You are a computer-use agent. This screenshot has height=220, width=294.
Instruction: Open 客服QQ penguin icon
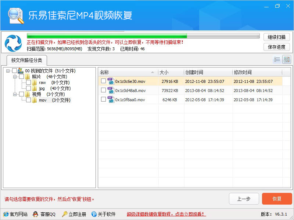point(35,214)
